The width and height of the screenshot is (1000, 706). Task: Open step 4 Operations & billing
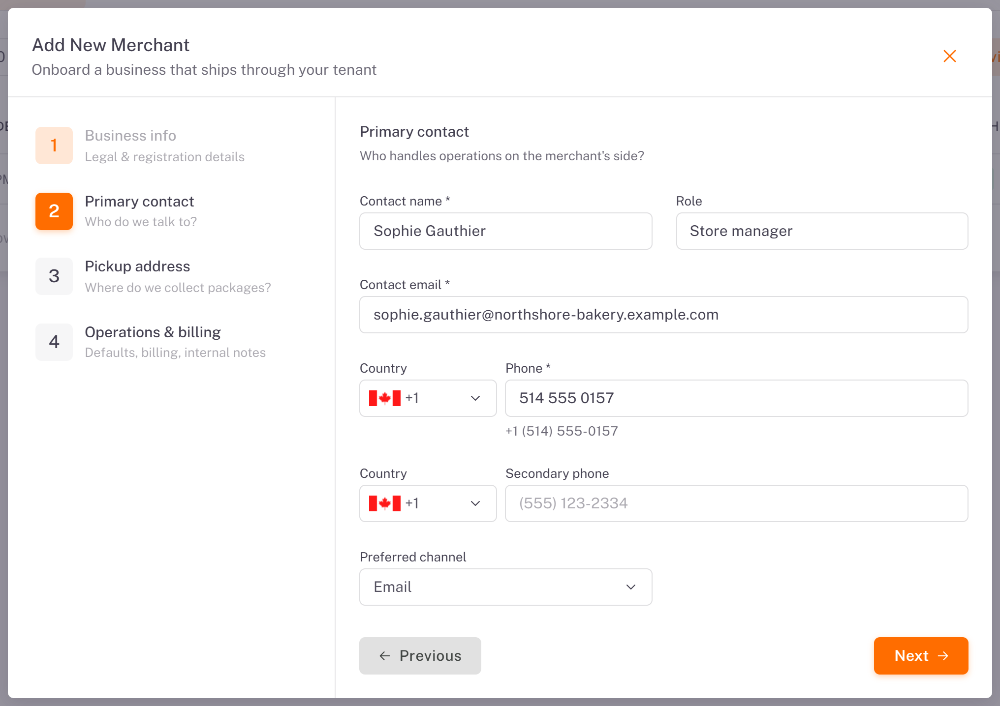pyautogui.click(x=151, y=342)
